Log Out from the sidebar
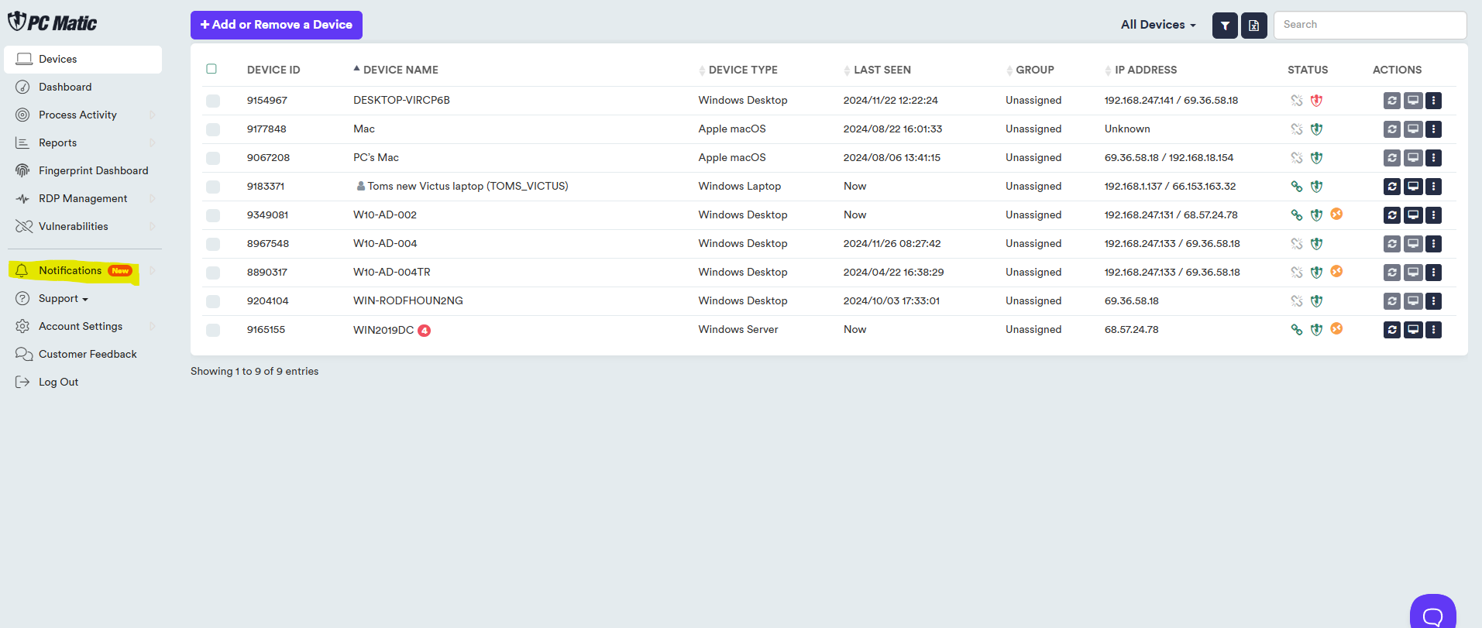1482x628 pixels. tap(58, 383)
